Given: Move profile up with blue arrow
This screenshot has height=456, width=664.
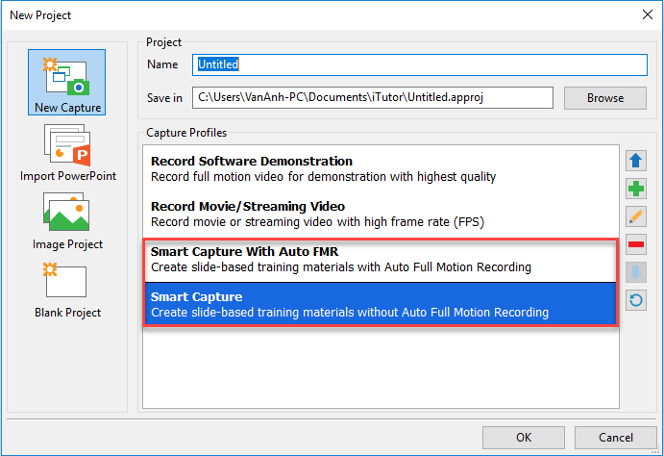Looking at the screenshot, I should click(x=635, y=161).
